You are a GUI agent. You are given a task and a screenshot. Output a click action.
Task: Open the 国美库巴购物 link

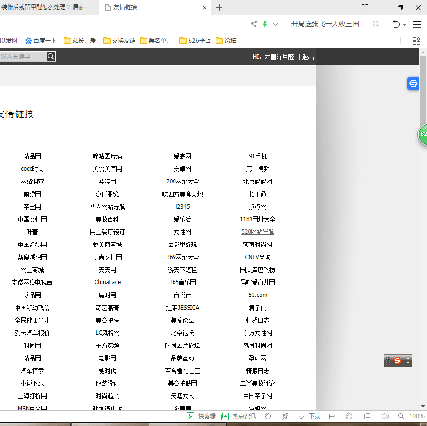pos(258,270)
